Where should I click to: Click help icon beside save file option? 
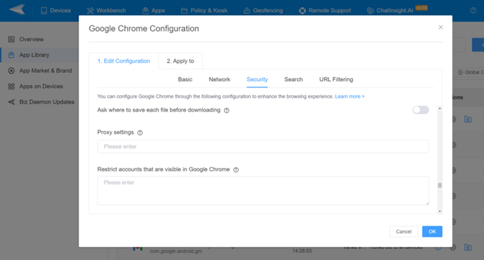[226, 111]
